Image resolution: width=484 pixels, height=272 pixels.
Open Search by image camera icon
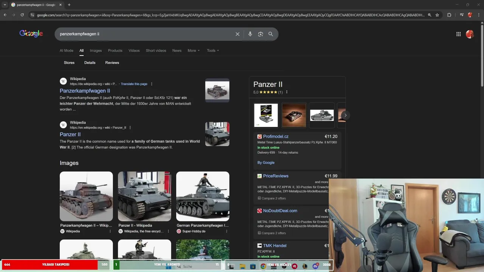pyautogui.click(x=261, y=34)
